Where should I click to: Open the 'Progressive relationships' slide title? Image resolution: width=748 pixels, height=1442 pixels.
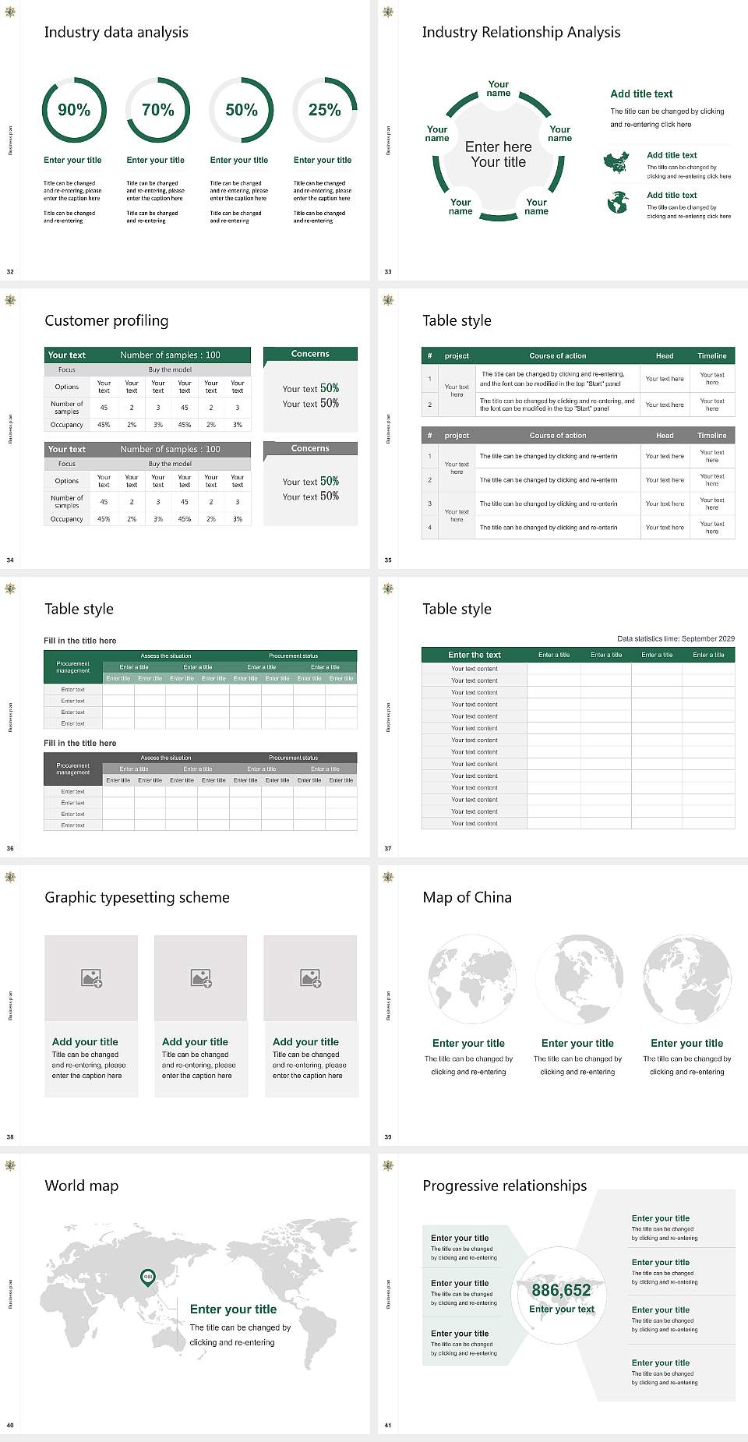(504, 1186)
